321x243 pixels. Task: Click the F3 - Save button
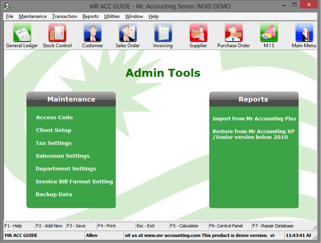click(x=80, y=226)
